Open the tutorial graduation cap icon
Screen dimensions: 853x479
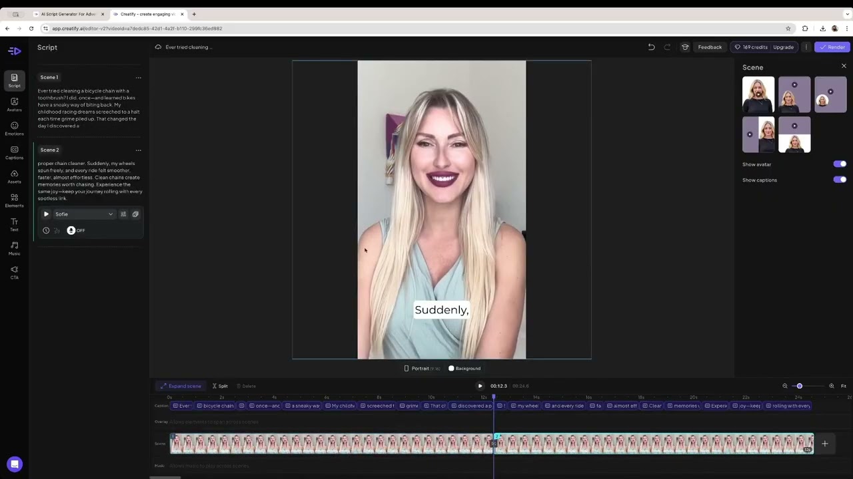684,47
